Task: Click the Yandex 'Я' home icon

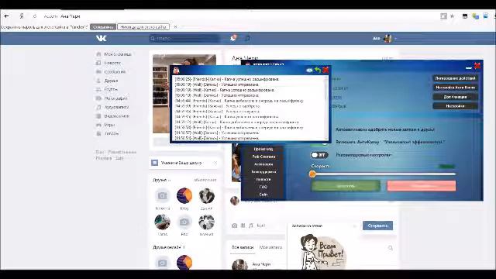Action: pyautogui.click(x=22, y=16)
